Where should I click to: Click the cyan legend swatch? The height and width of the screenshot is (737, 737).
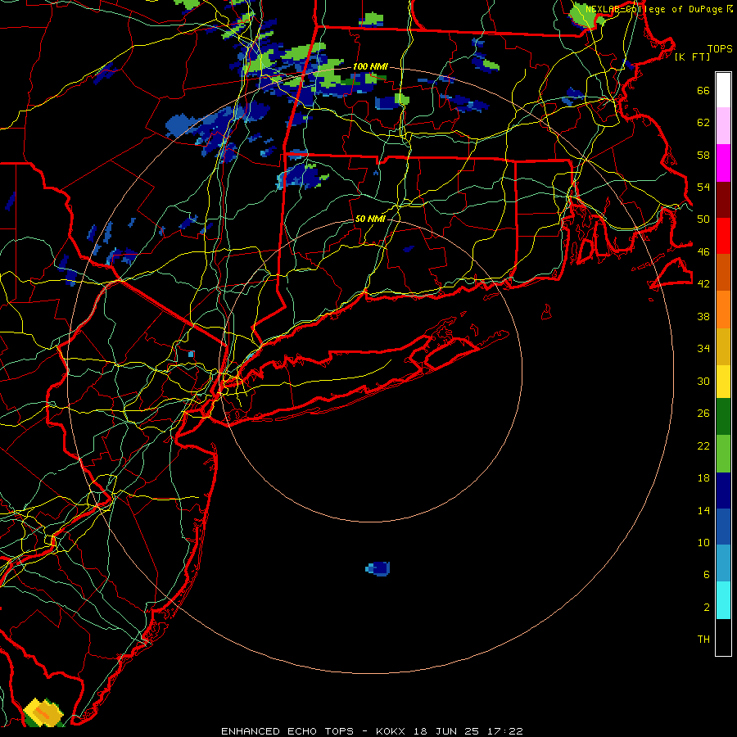coord(723,600)
